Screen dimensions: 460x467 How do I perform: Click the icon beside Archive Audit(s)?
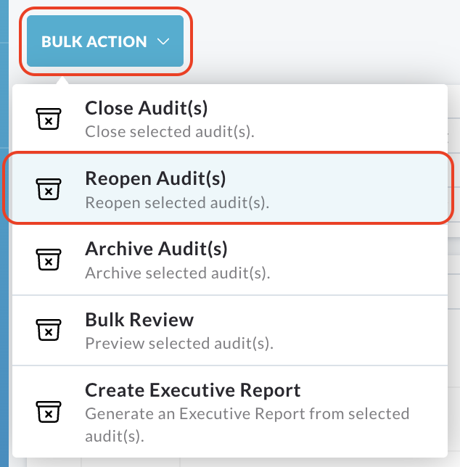coord(49,260)
